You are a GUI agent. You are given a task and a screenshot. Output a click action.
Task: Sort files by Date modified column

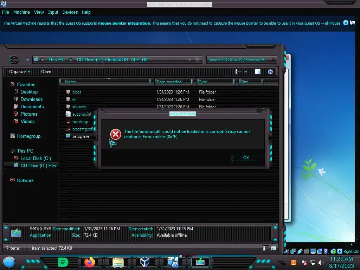coord(173,82)
